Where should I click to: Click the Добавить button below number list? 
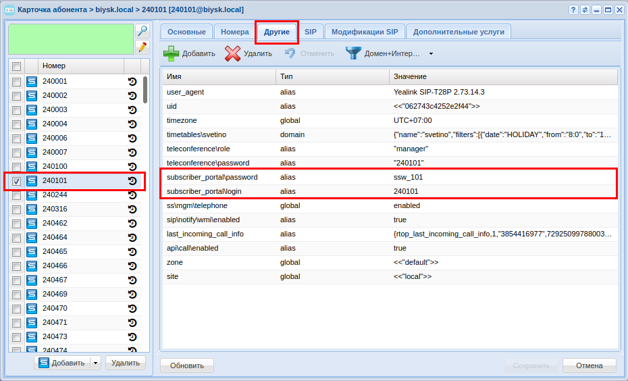point(63,363)
